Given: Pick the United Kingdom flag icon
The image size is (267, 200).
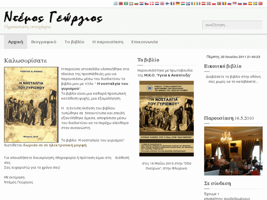Looking at the screenshot, I should (x=162, y=3).
